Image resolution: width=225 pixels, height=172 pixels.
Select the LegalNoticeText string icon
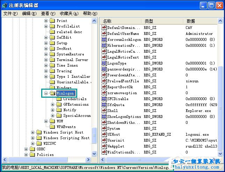104,57
